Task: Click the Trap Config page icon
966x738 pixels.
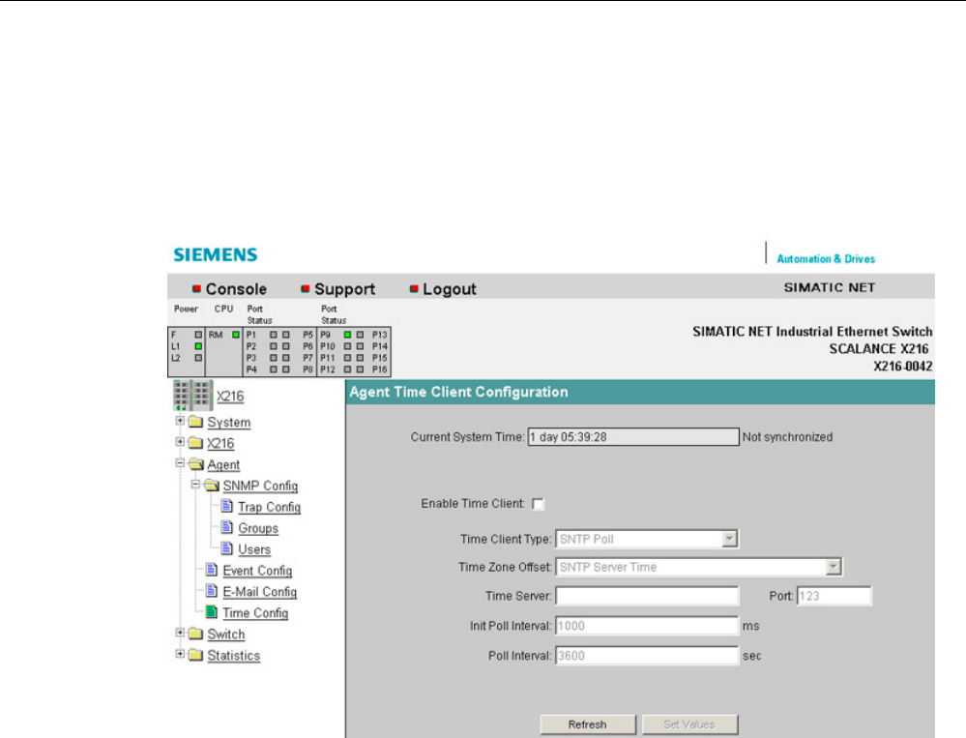Action: point(226,507)
